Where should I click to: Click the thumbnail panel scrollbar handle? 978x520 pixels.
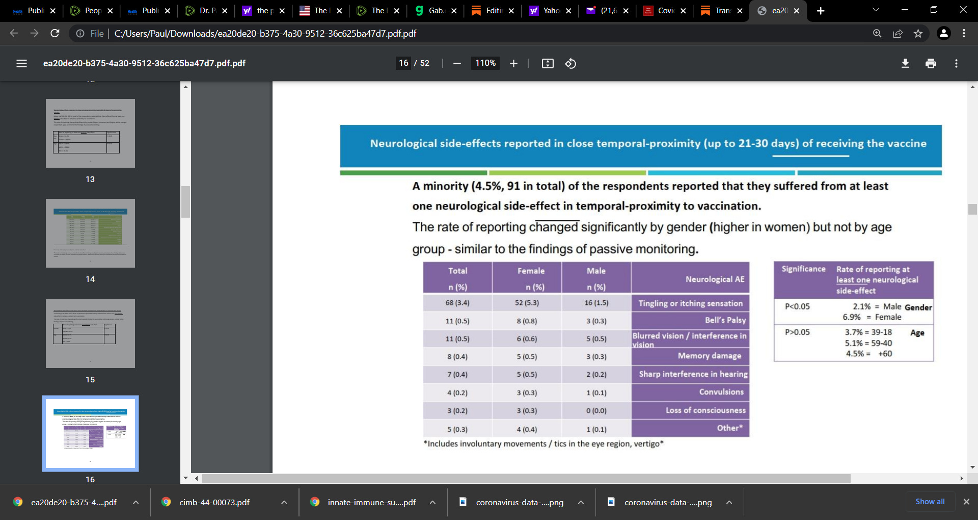point(185,202)
